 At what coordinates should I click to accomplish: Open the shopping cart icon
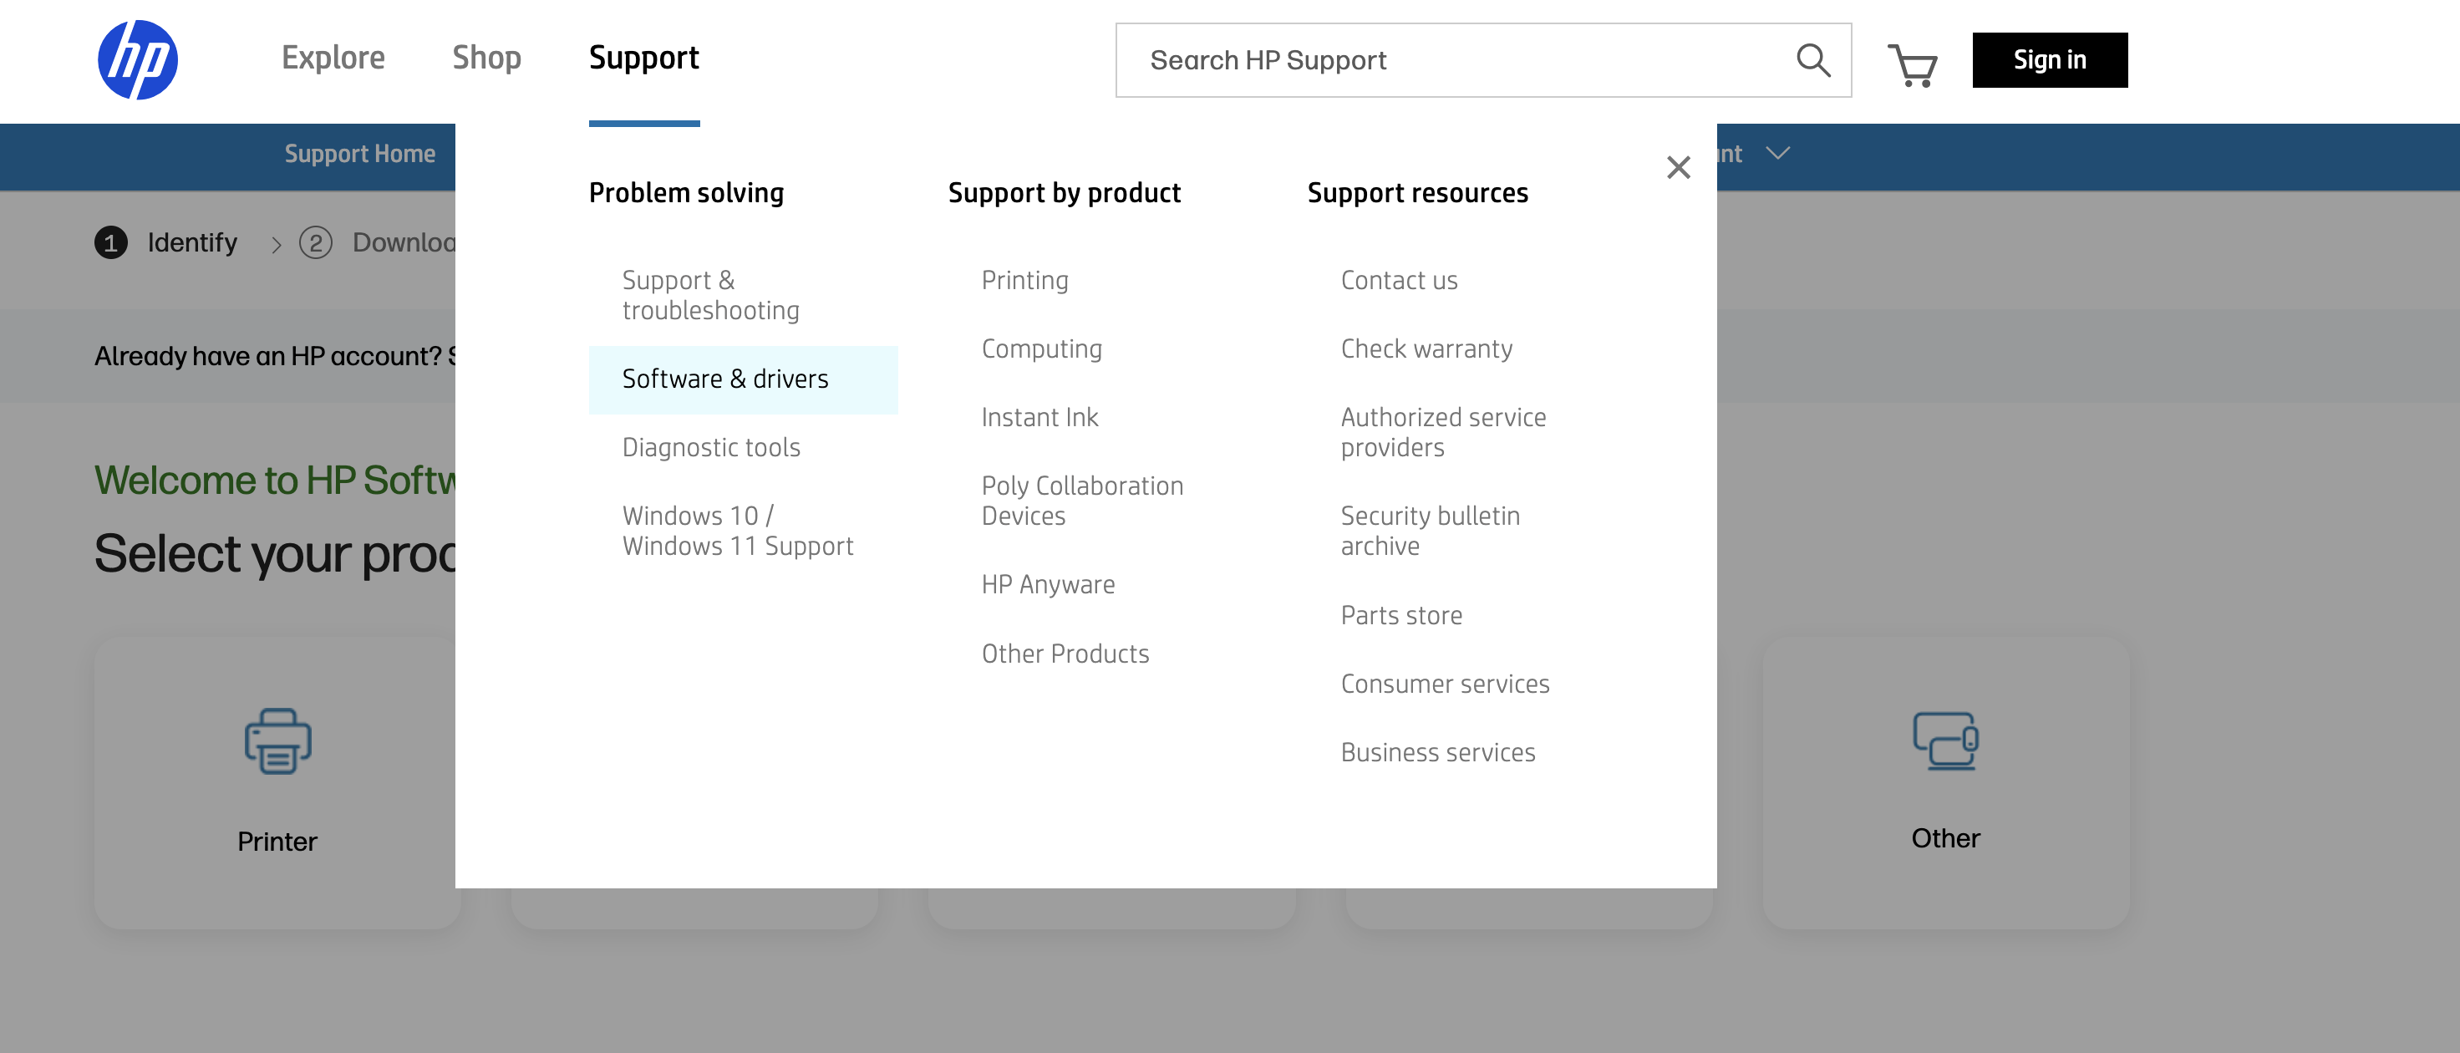point(1912,64)
